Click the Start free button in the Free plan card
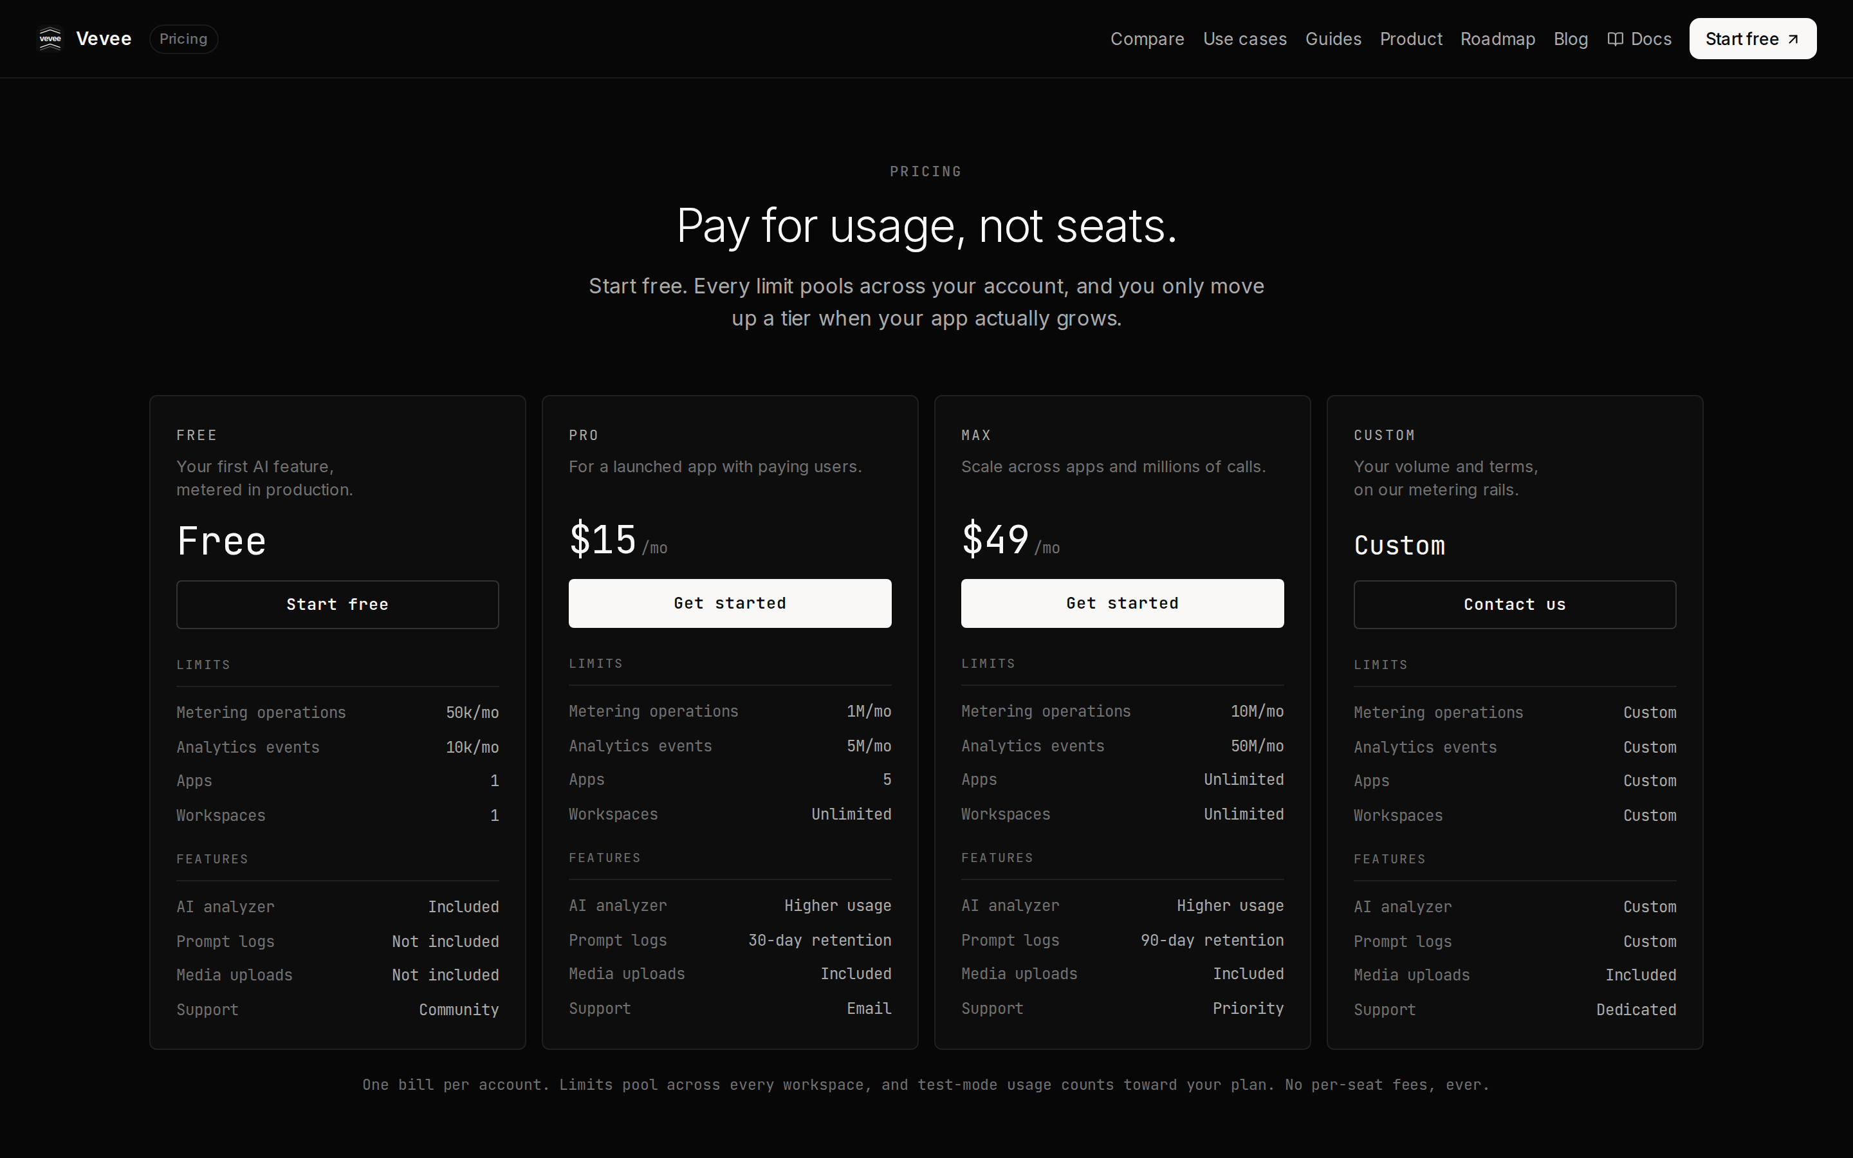 (x=338, y=604)
